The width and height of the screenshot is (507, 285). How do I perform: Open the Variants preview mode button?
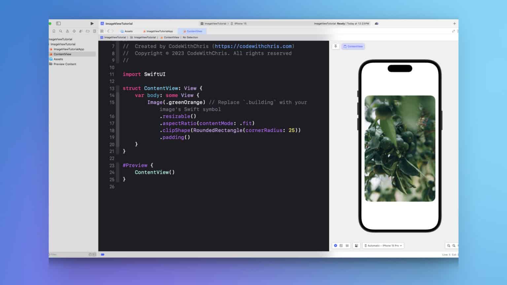pos(347,246)
